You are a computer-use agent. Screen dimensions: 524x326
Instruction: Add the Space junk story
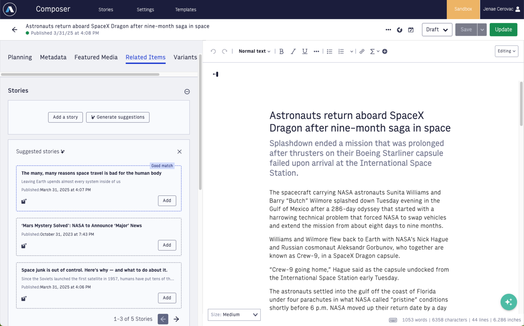(167, 298)
